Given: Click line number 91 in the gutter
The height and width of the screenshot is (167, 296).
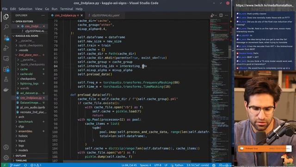Looking at the screenshot, I should 55,95.
